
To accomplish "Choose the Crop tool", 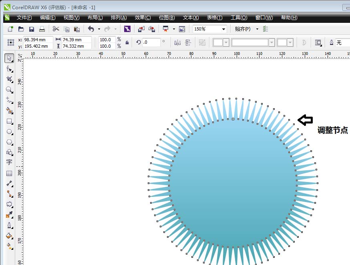I will [9, 79].
